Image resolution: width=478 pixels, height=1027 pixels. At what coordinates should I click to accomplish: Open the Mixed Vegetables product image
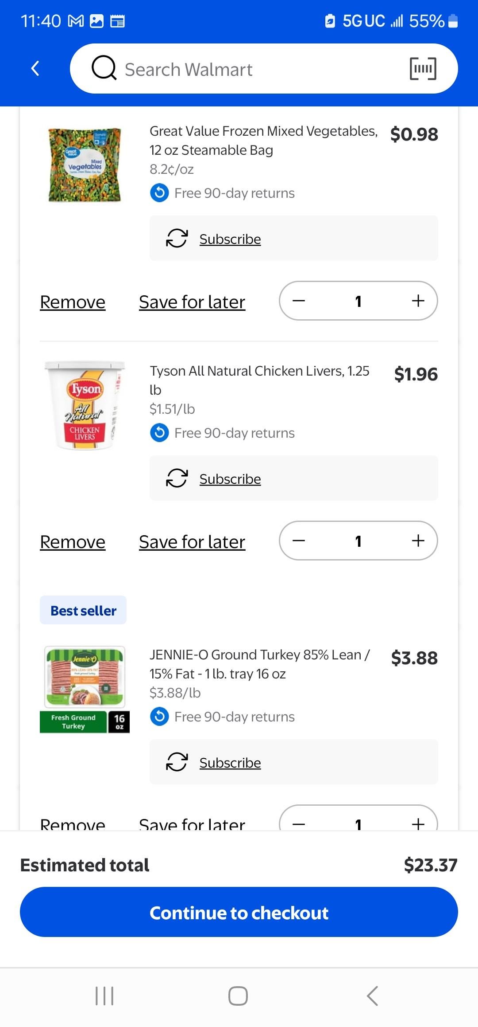tap(85, 165)
